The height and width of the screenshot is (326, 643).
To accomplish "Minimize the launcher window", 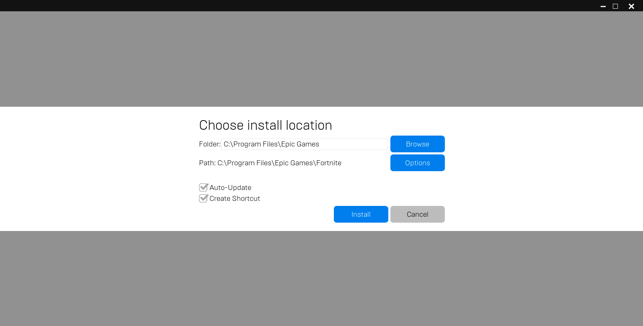I will point(603,6).
